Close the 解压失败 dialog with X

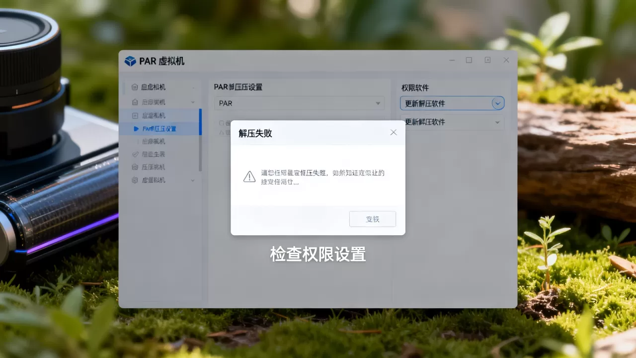pyautogui.click(x=394, y=132)
